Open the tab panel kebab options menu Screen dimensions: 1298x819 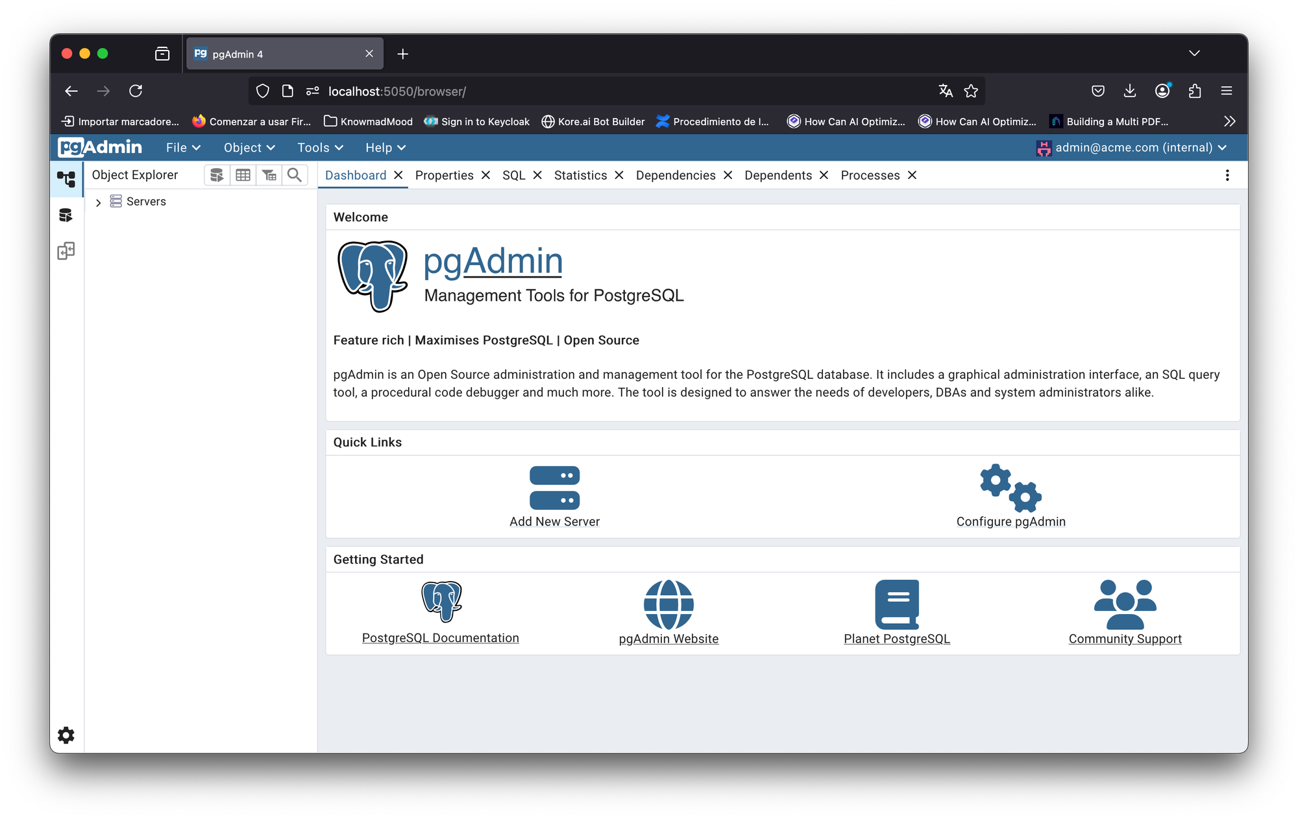click(1227, 176)
